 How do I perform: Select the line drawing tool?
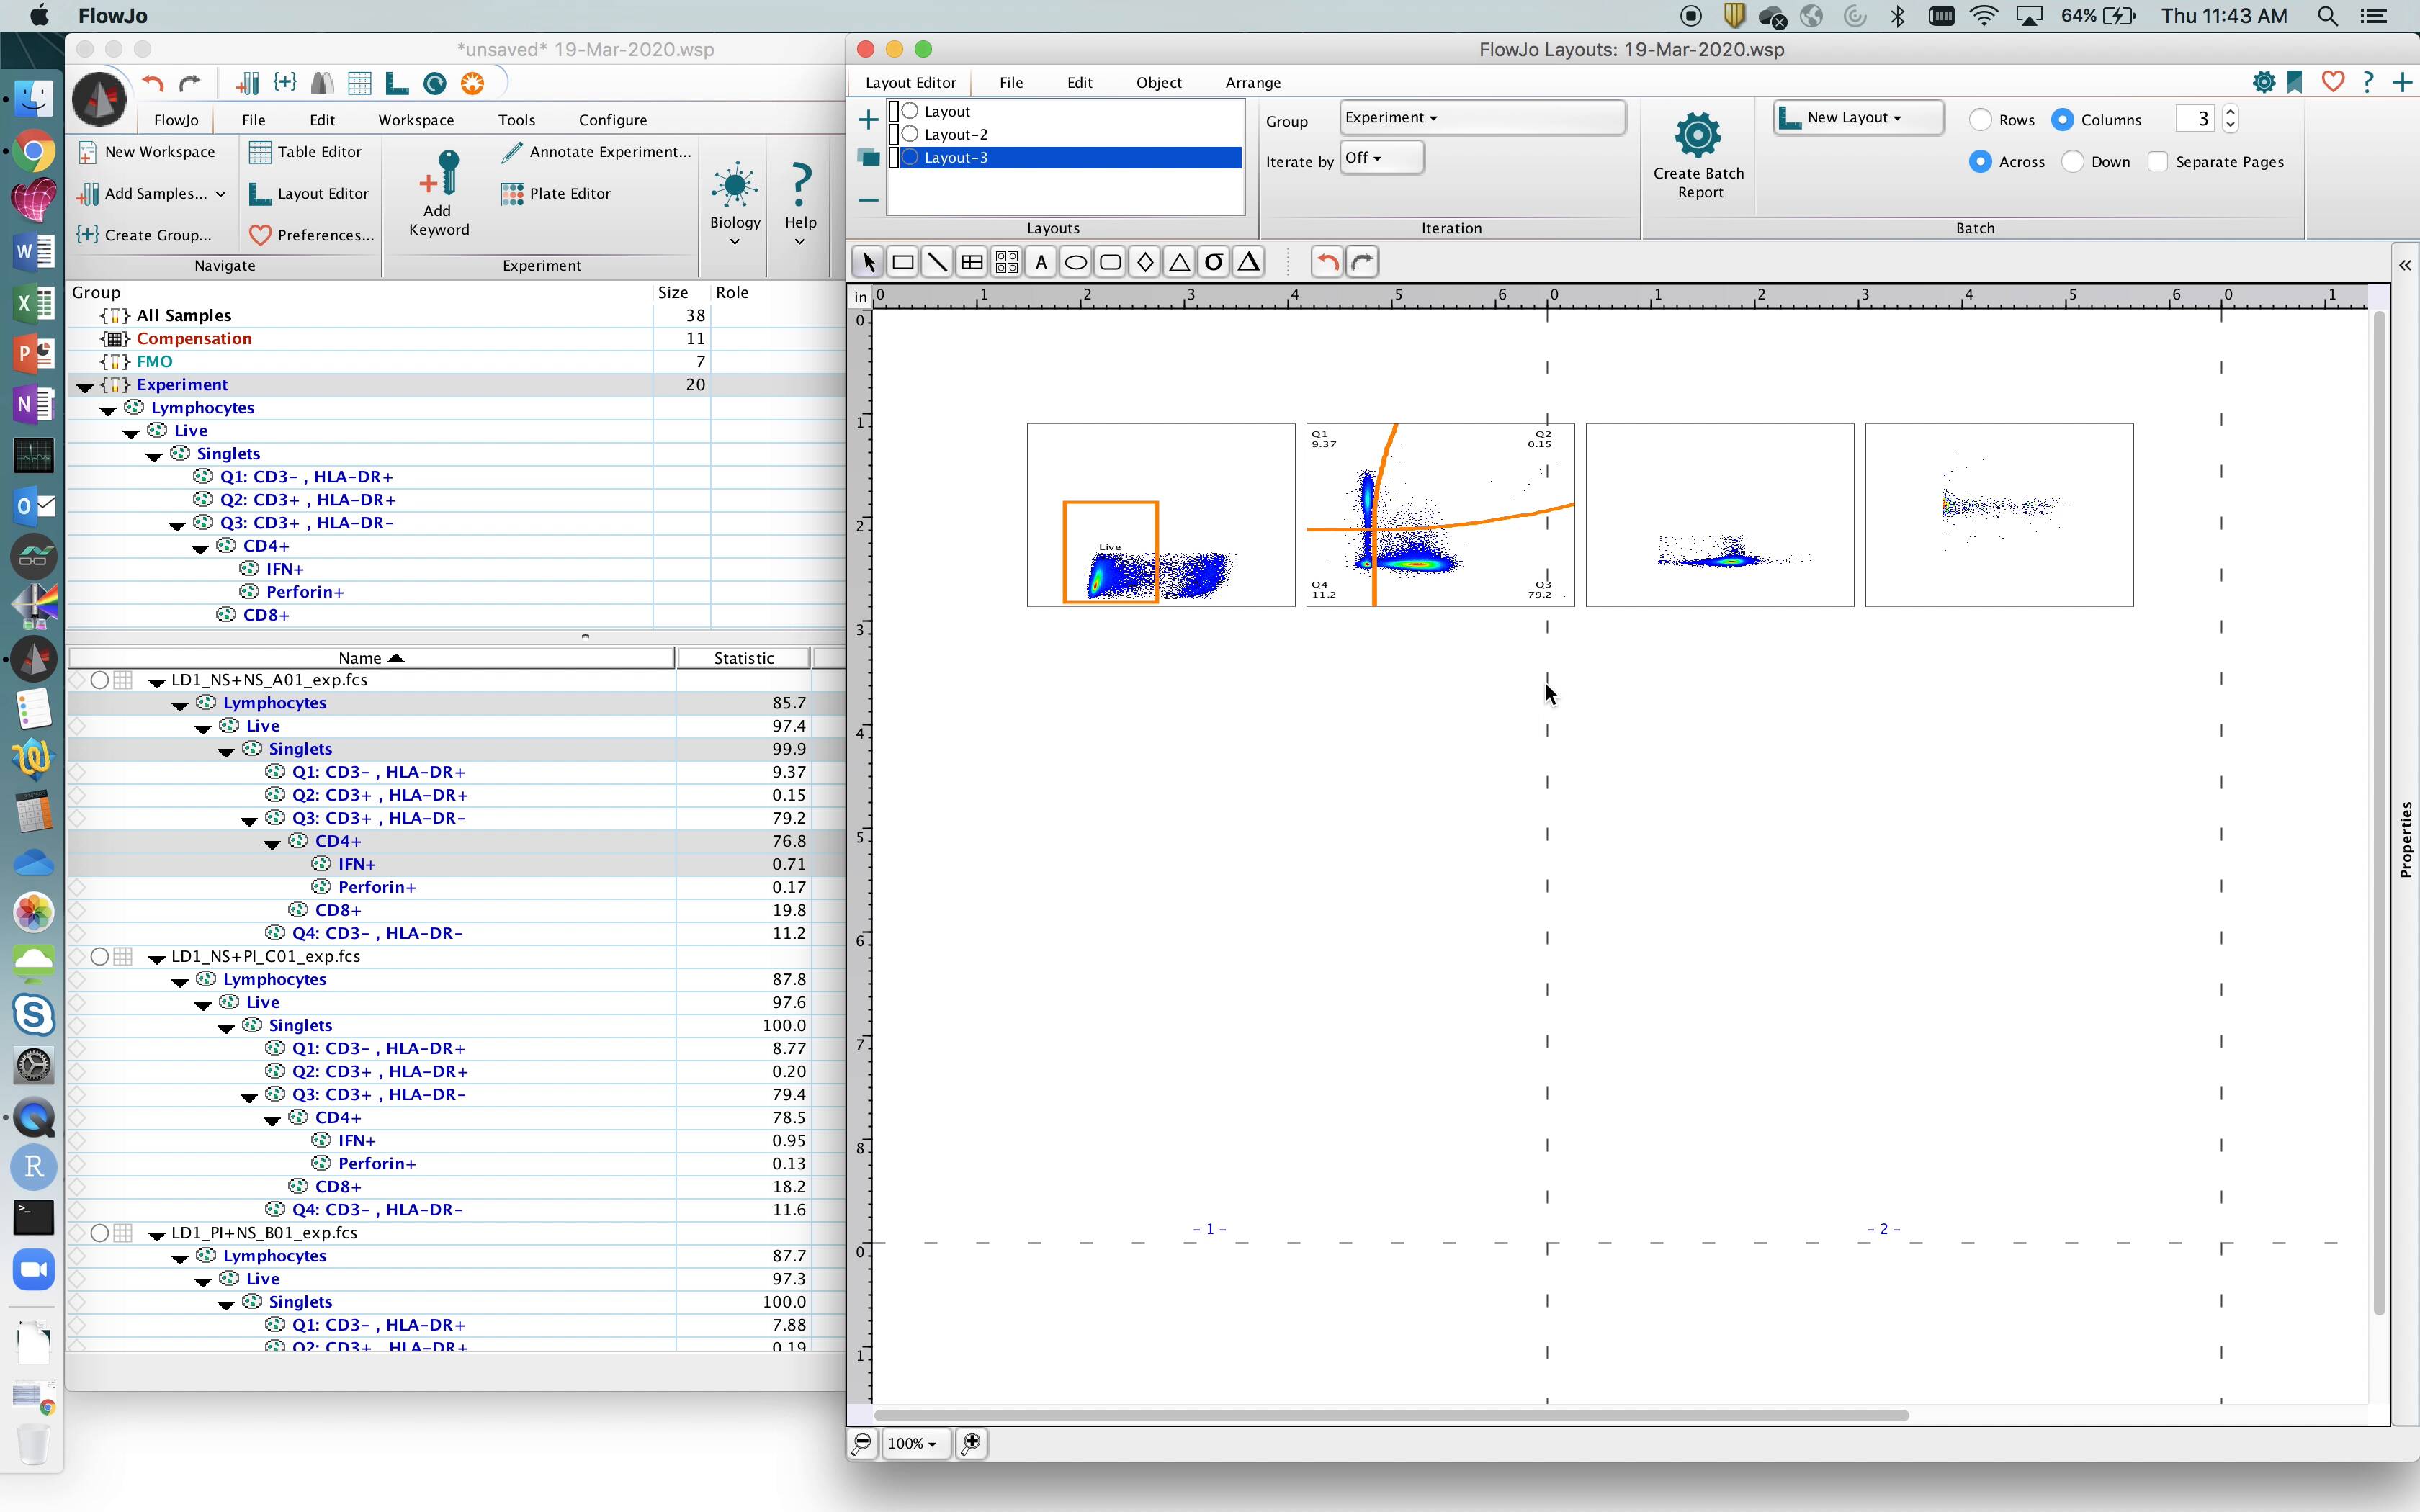coord(936,262)
